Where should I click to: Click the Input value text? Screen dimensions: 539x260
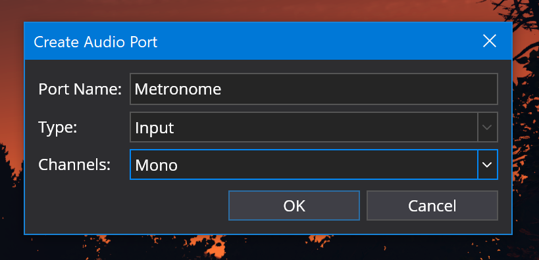click(155, 128)
